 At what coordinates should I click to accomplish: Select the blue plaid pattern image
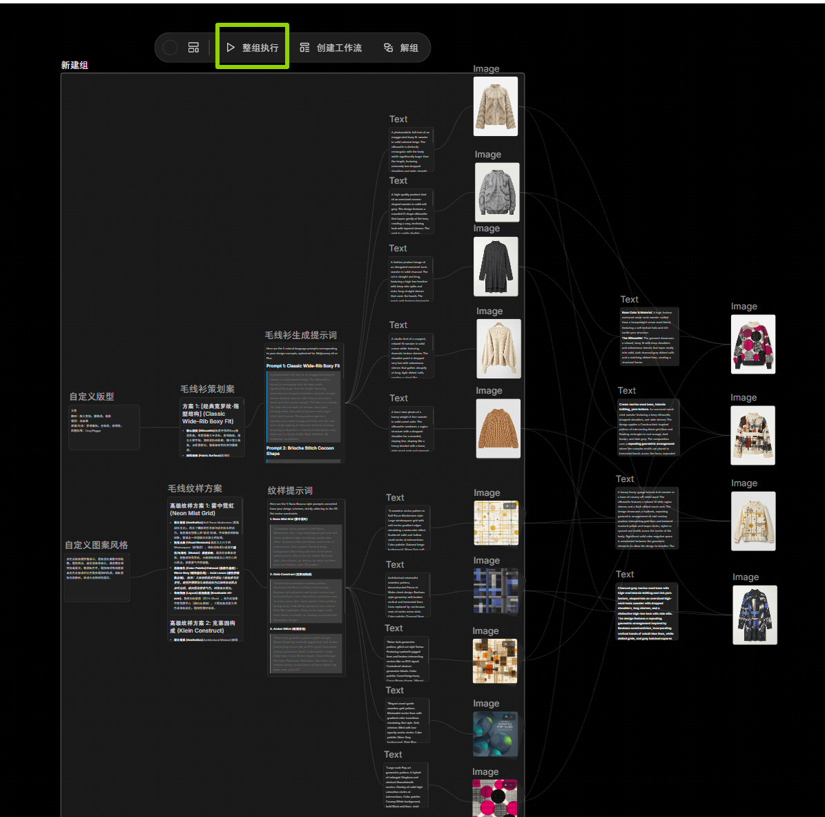496,591
